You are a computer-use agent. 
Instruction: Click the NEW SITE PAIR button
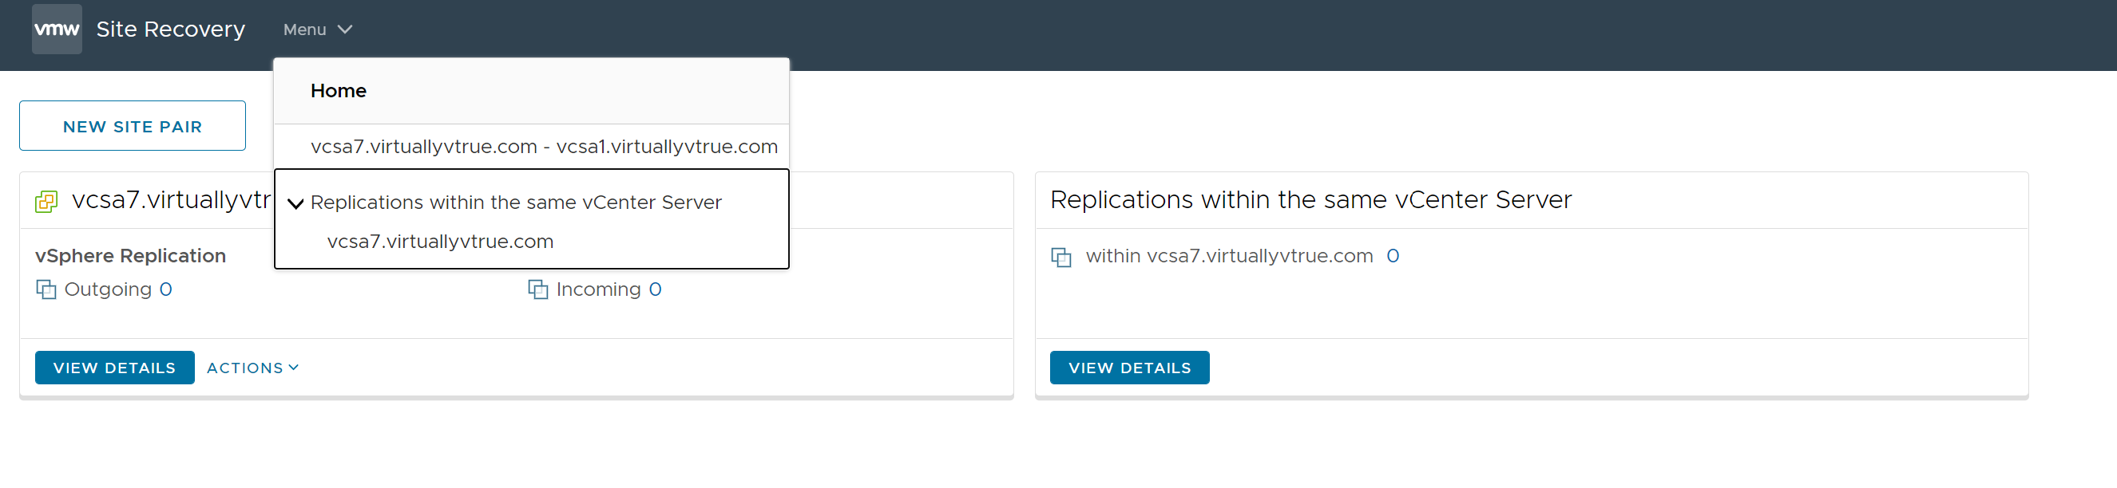[x=132, y=125]
